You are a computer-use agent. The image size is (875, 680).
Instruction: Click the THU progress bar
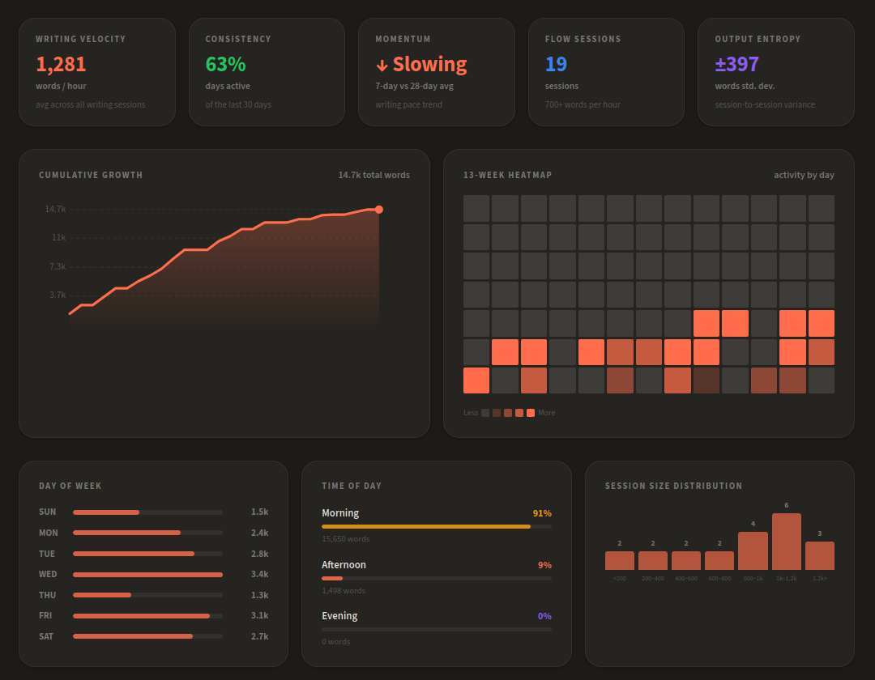[x=148, y=595]
